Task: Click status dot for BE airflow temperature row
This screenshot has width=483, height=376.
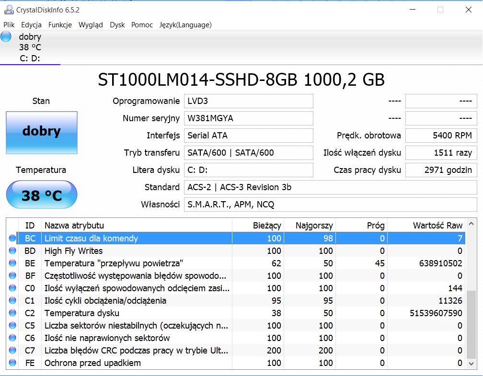Action: click(x=12, y=263)
